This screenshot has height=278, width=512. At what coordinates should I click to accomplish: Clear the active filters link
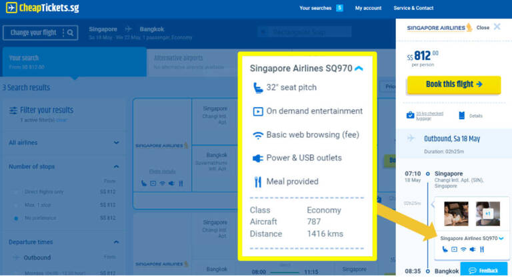[x=61, y=120]
